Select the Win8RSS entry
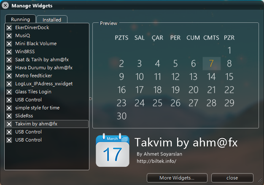Image resolution: width=264 pixels, height=185 pixels. [25, 52]
